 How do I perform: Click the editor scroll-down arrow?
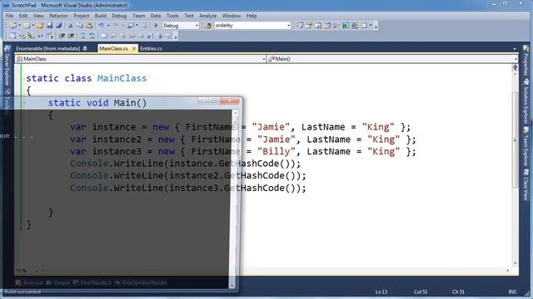[x=515, y=263]
